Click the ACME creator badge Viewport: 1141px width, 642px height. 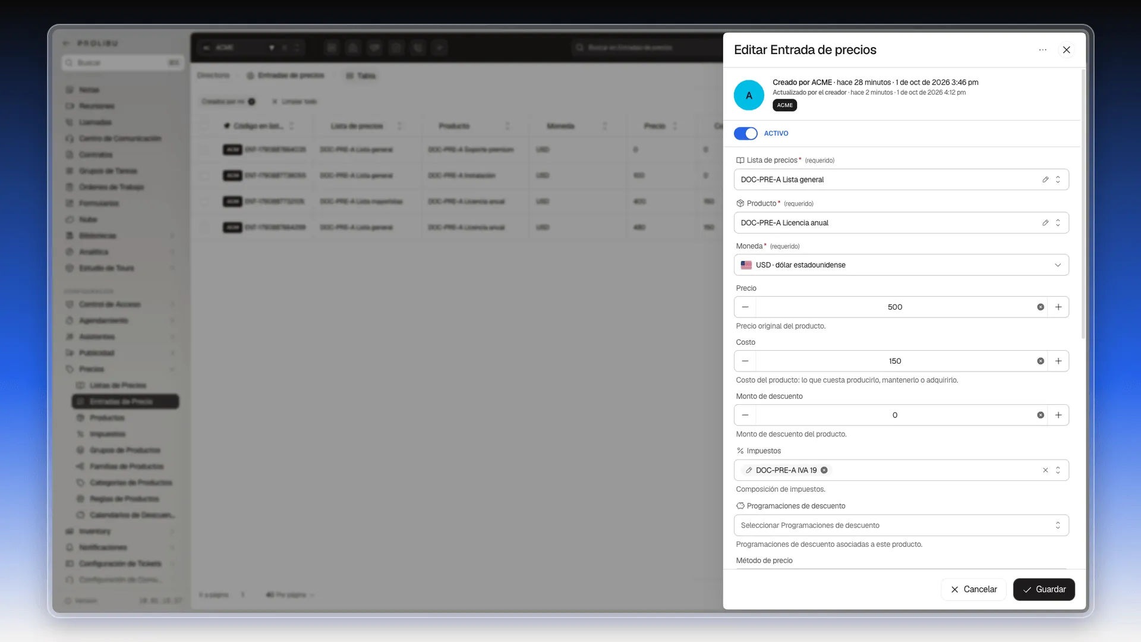click(x=784, y=105)
